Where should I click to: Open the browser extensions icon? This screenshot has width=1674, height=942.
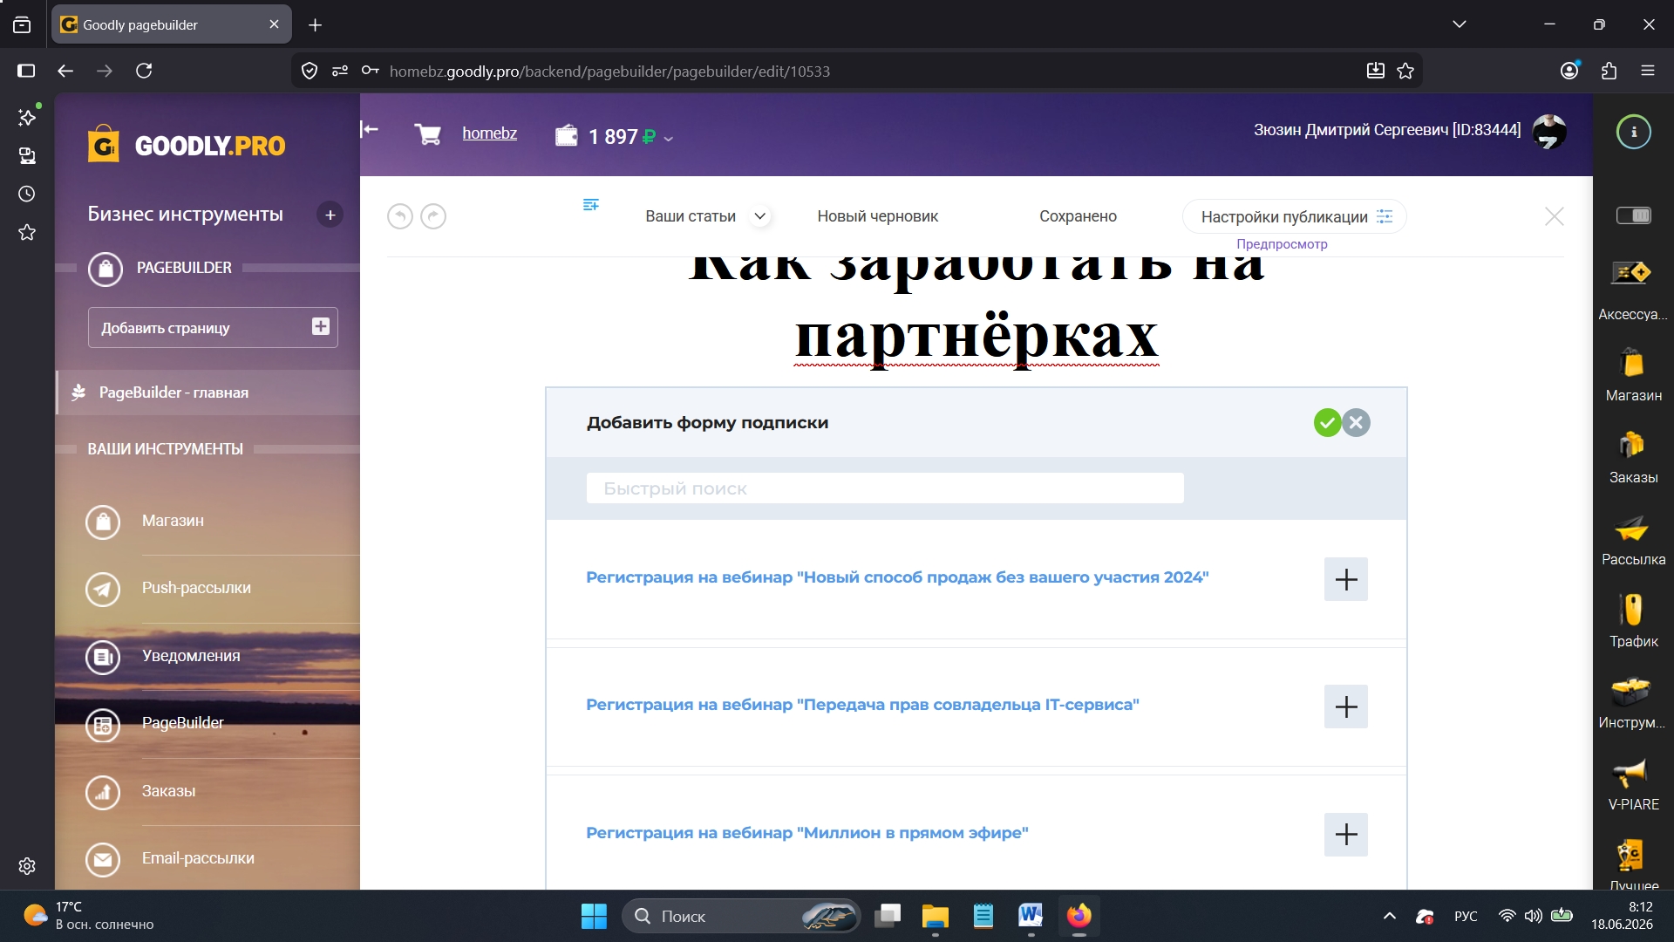point(1609,71)
